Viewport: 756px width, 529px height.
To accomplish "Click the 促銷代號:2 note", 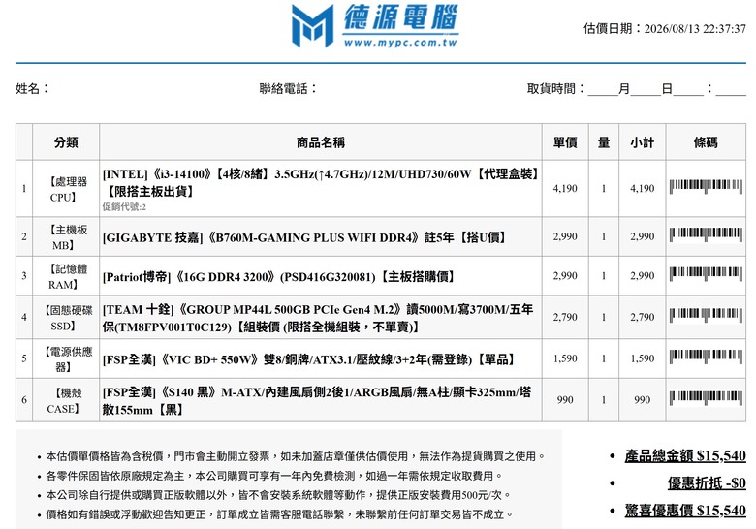I will click(x=124, y=207).
